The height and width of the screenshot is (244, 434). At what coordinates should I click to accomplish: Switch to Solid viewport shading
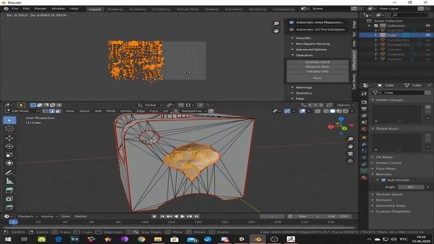pyautogui.click(x=332, y=111)
